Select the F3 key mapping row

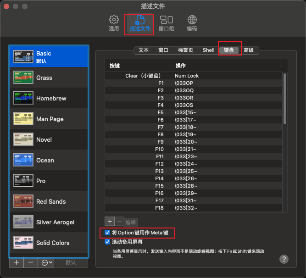(x=194, y=98)
